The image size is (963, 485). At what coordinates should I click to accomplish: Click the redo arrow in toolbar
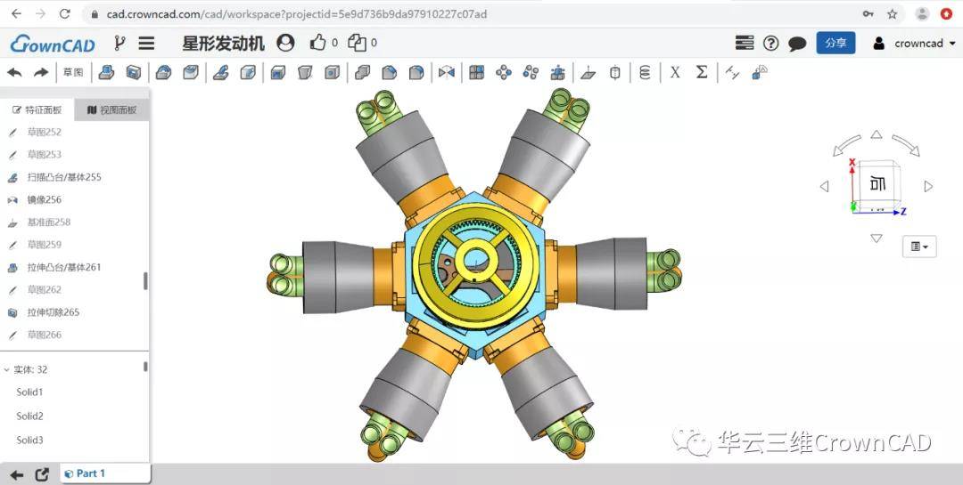click(40, 72)
